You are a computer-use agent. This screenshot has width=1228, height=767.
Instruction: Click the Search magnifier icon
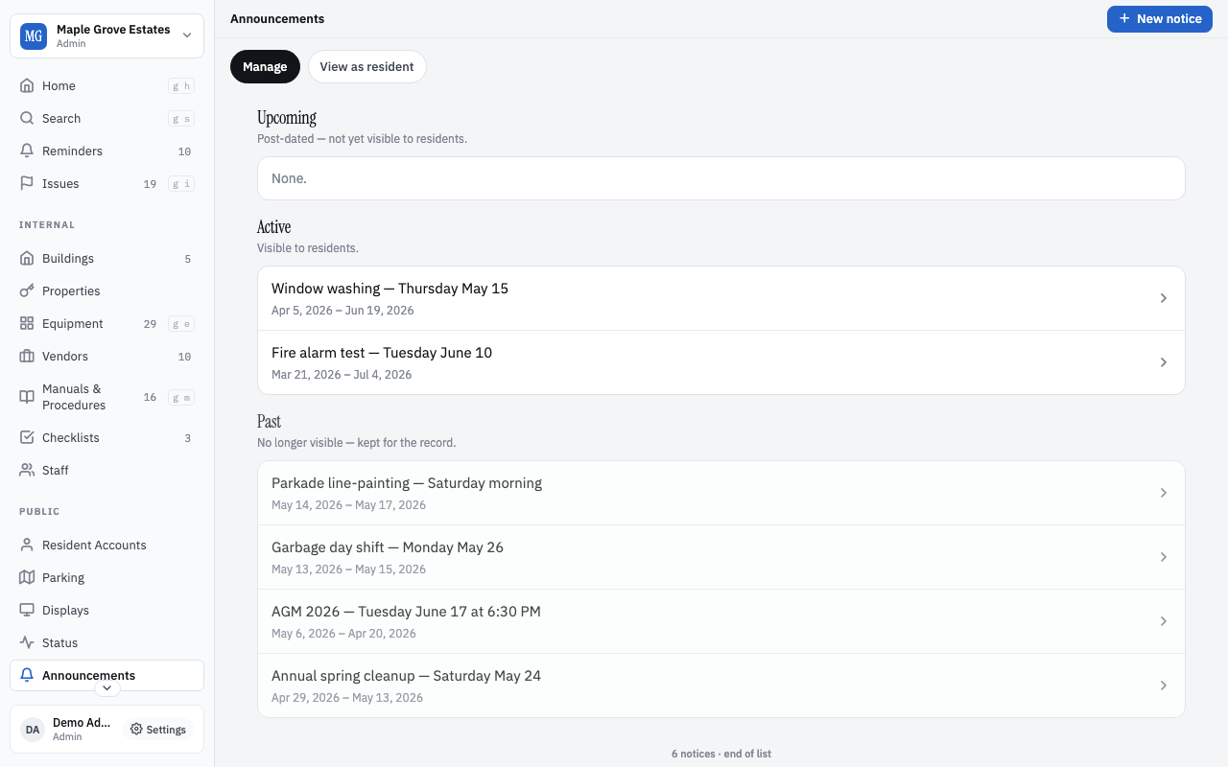(27, 118)
